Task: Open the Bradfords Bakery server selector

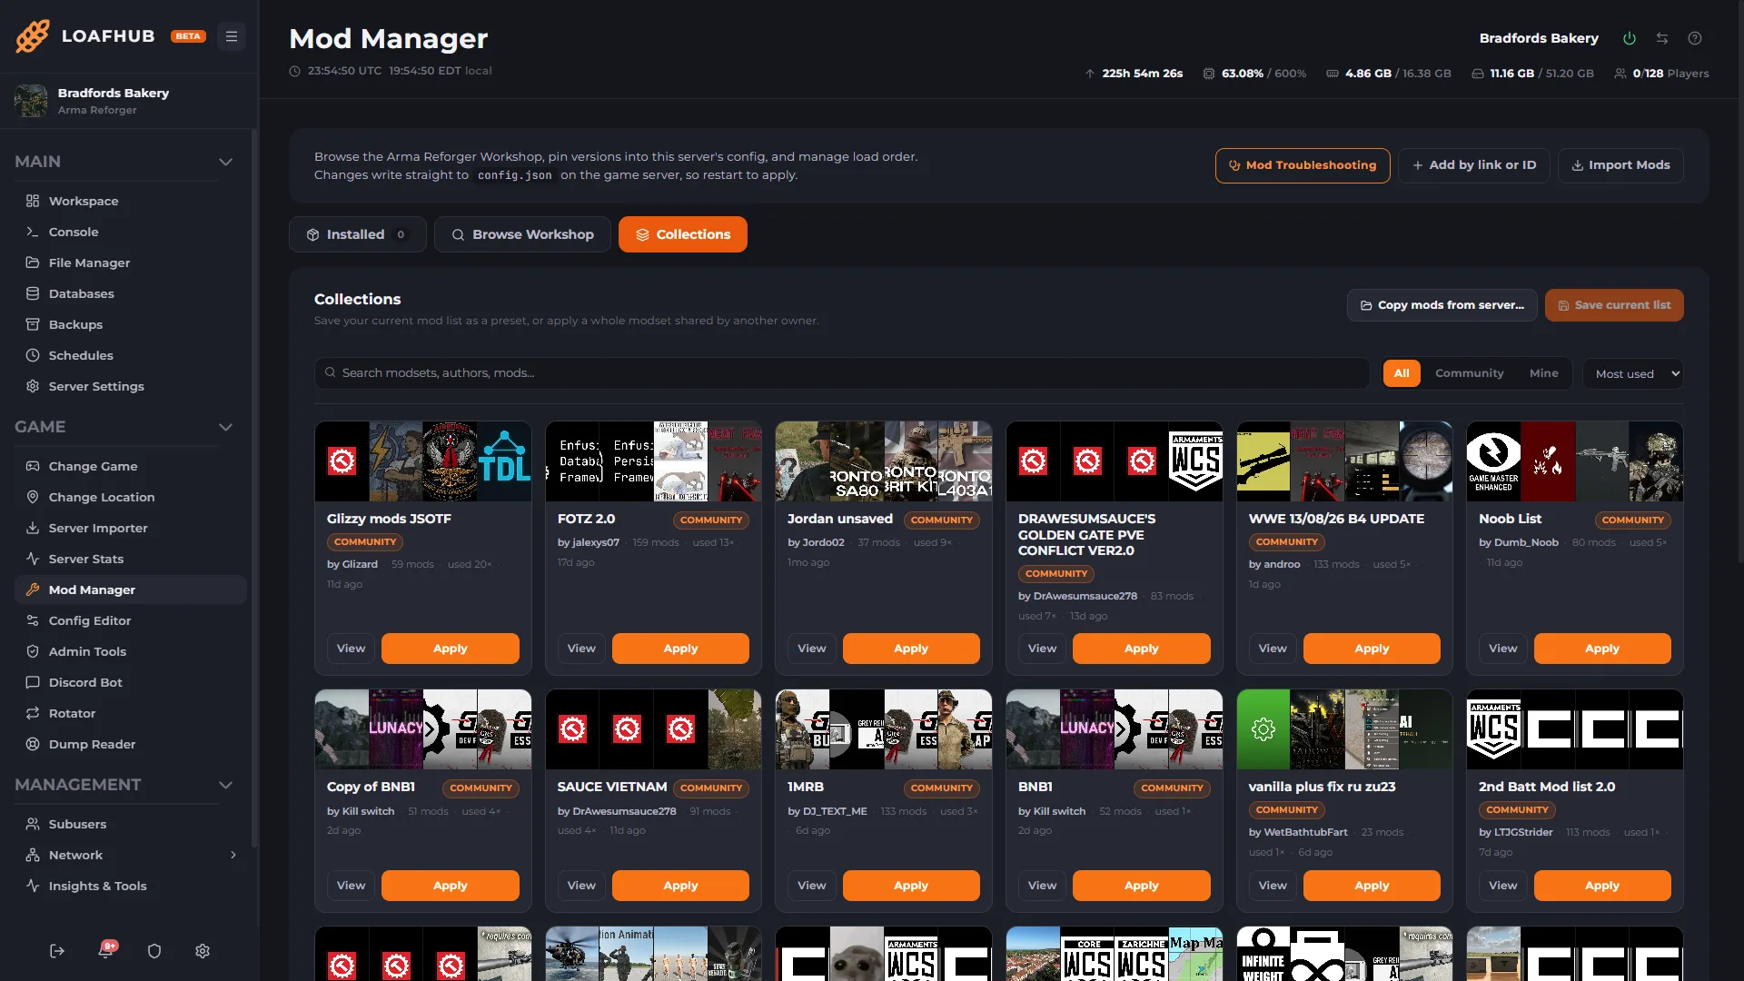Action: (129, 100)
